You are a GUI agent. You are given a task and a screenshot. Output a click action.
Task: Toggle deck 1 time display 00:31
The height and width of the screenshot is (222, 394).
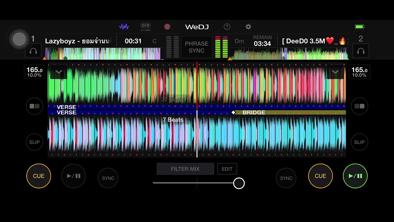coord(133,41)
